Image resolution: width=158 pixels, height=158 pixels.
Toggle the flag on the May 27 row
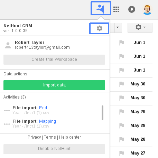click(x=122, y=153)
